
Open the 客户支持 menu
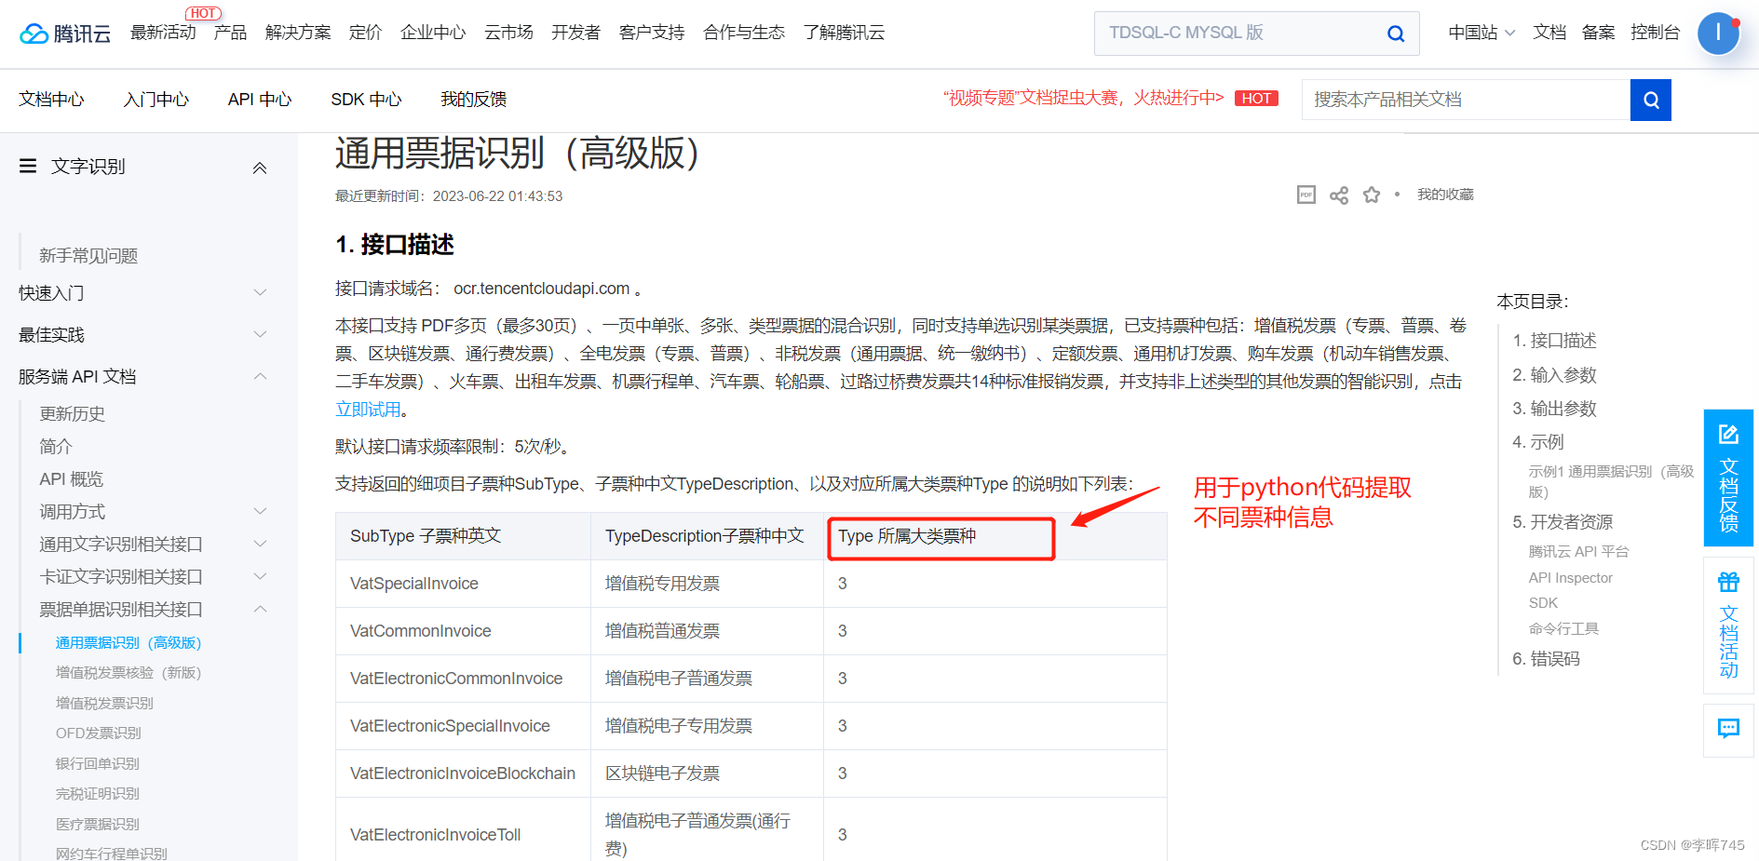pyautogui.click(x=652, y=33)
